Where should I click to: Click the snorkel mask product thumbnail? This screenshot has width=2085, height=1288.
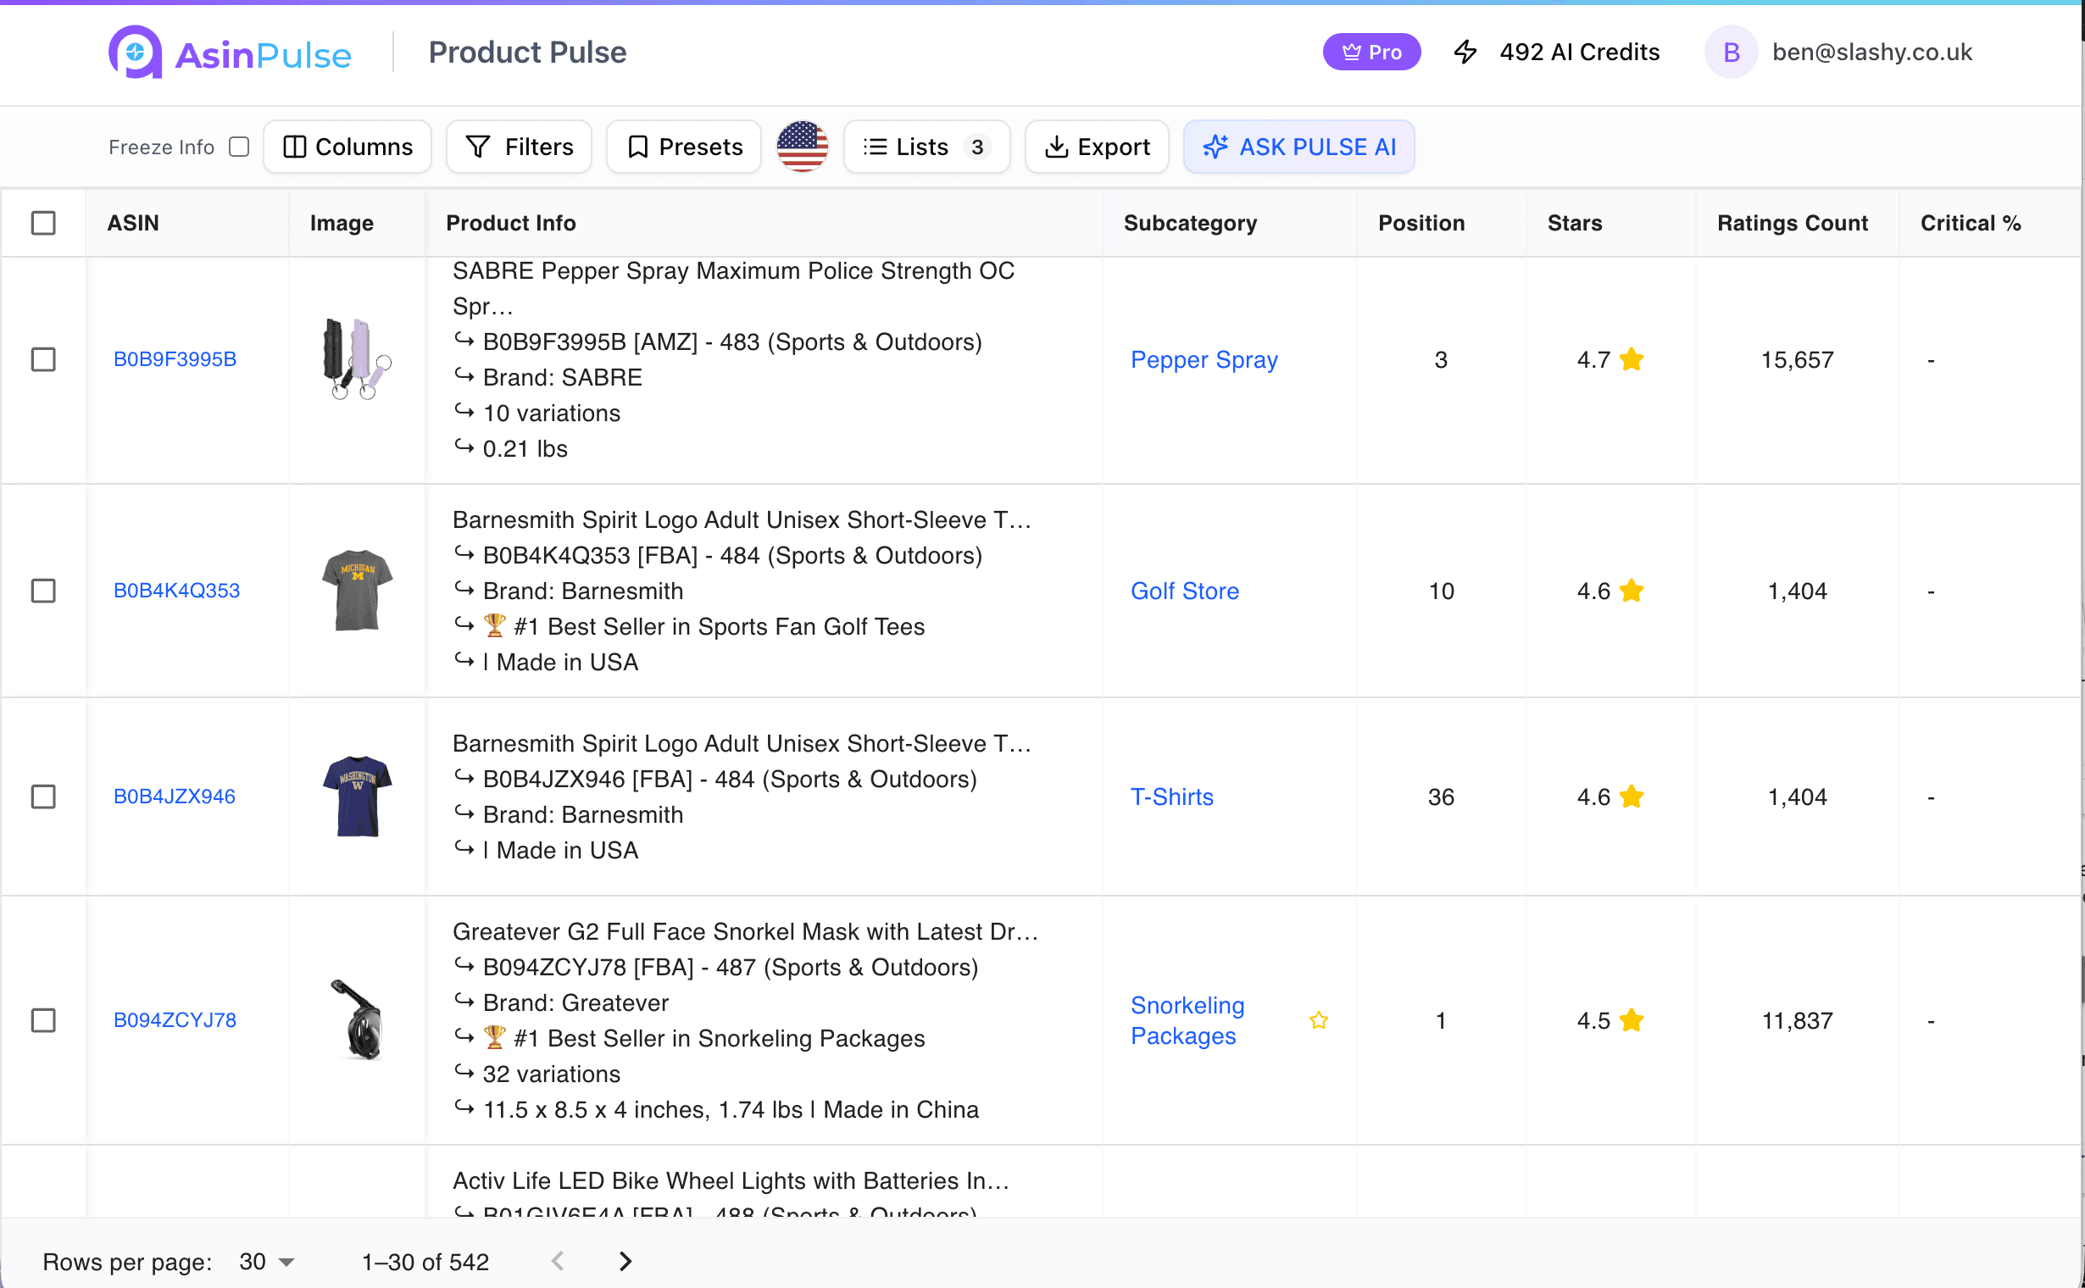(x=358, y=1019)
